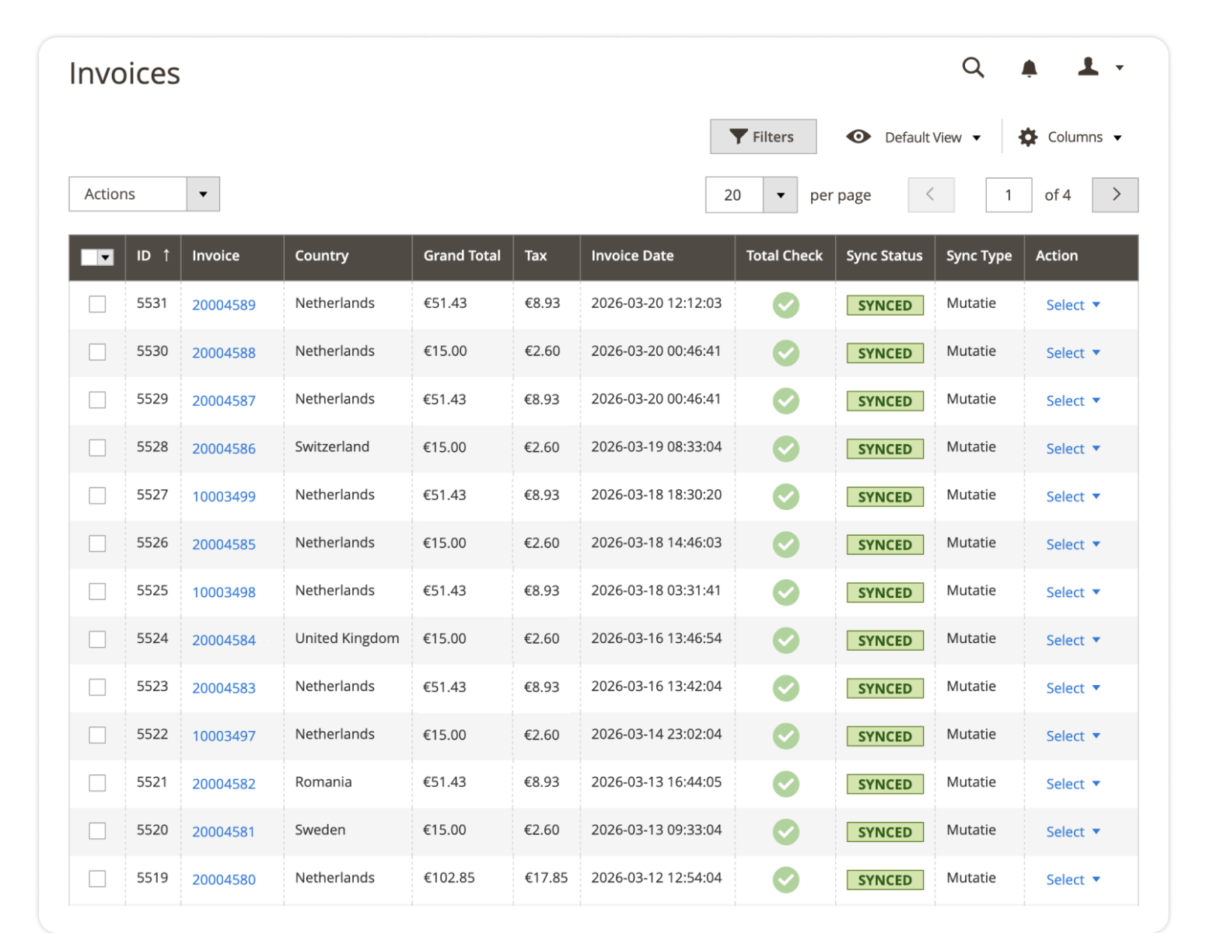Click the Filters button
Screen dimensions: 1206x933
(763, 136)
